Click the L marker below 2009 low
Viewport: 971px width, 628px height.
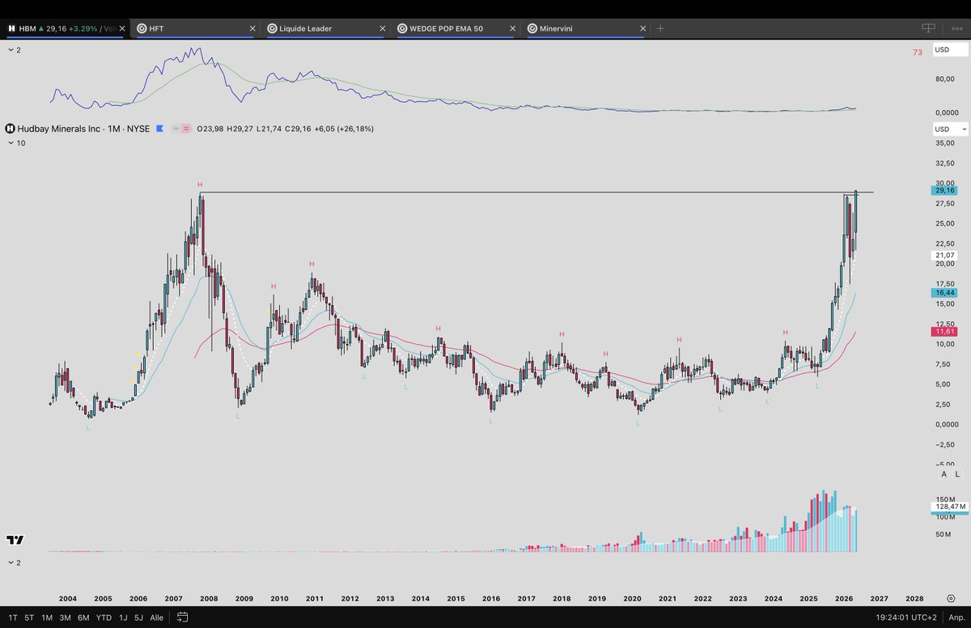[x=238, y=416]
